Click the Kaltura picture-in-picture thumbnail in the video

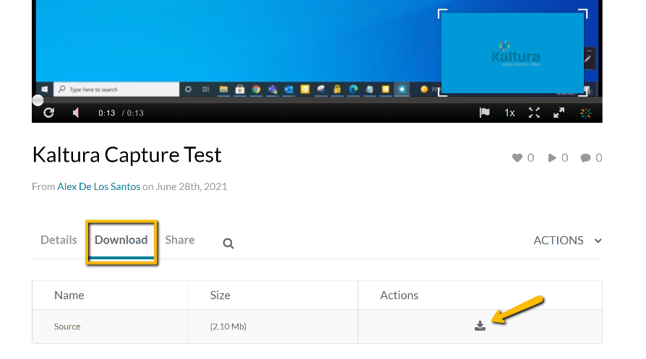(x=512, y=53)
